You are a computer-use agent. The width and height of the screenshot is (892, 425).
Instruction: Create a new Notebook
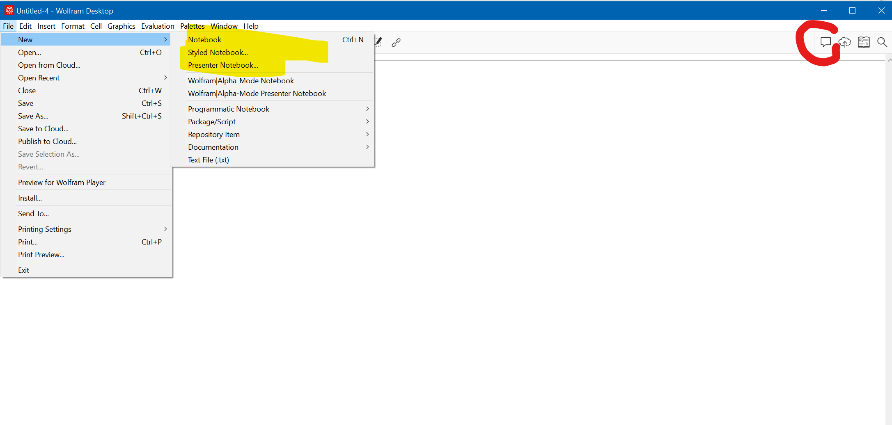coord(273,40)
